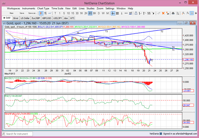
Task: Click the double vertical bars order icon
Action: coord(149,13)
